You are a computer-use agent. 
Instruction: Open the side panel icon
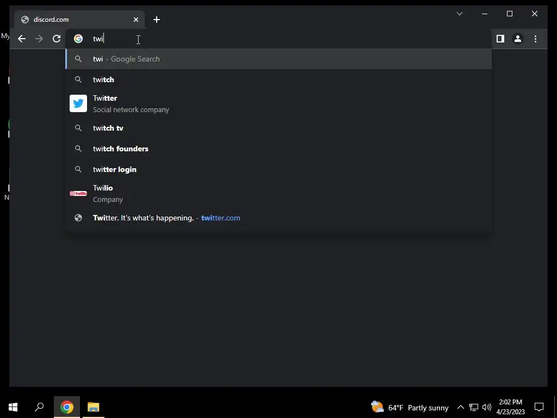tap(500, 39)
